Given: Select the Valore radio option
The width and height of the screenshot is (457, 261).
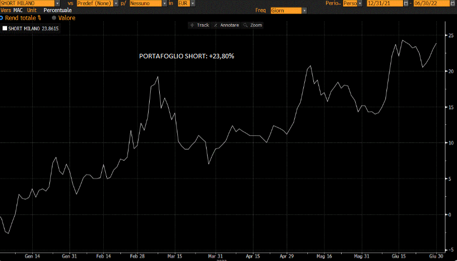Looking at the screenshot, I should pyautogui.click(x=54, y=18).
